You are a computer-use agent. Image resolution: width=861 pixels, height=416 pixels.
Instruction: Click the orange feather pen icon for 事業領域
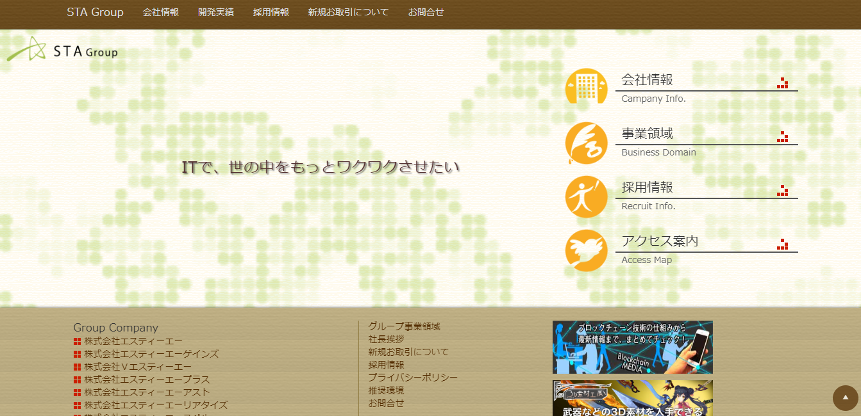(x=586, y=143)
